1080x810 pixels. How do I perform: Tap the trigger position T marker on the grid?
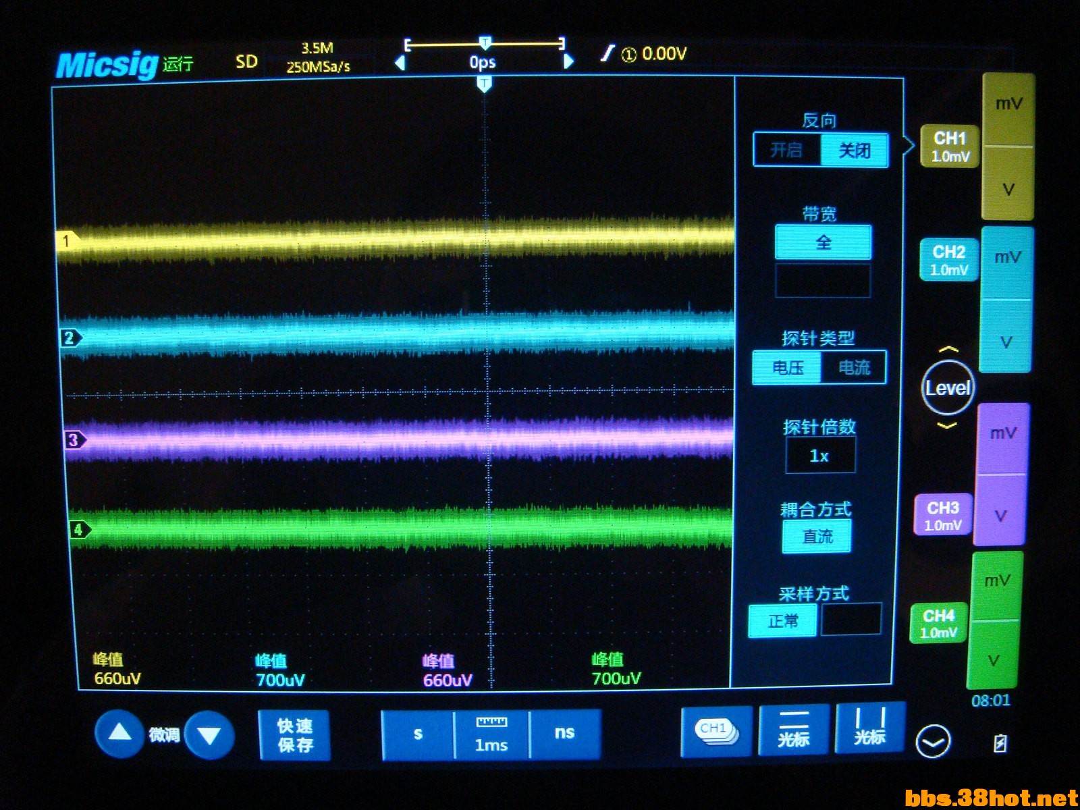(484, 84)
